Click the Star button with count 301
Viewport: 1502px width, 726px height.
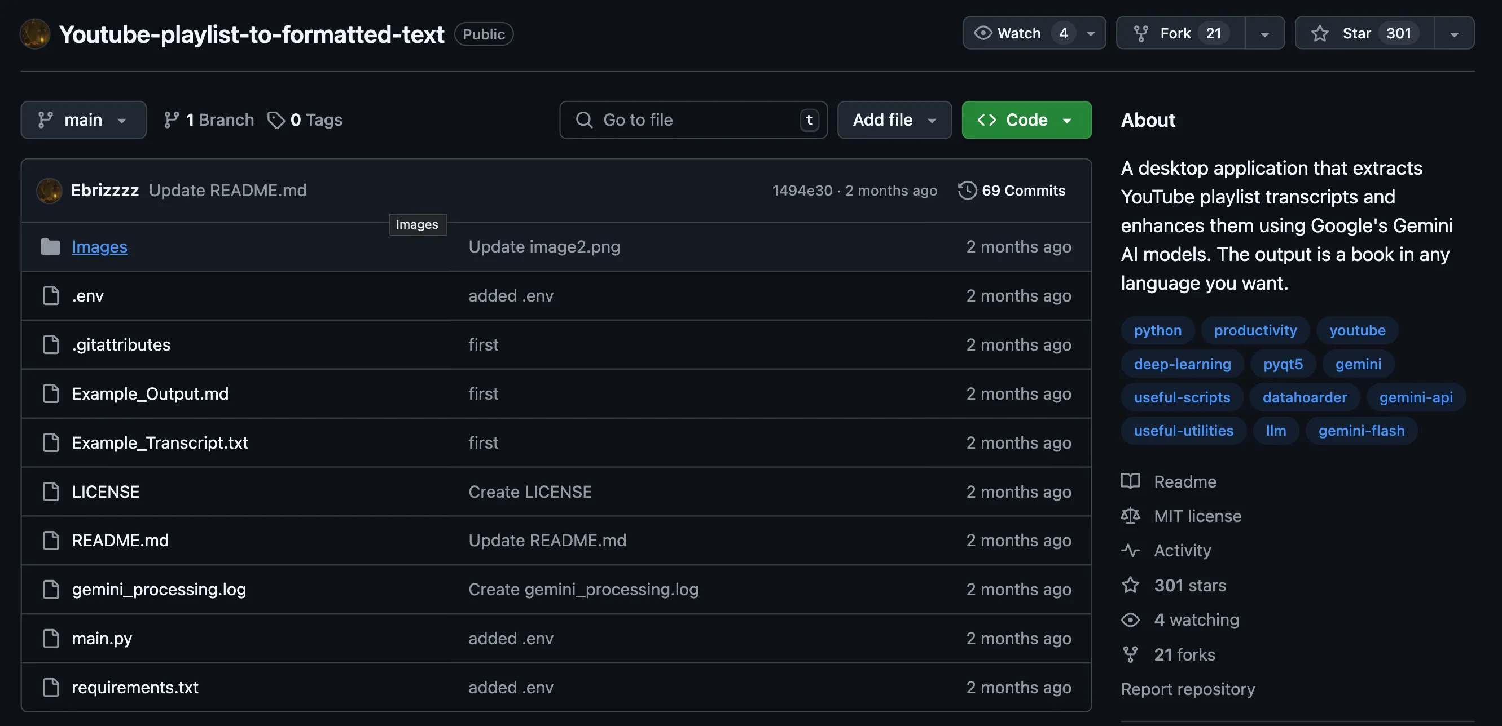click(1364, 34)
